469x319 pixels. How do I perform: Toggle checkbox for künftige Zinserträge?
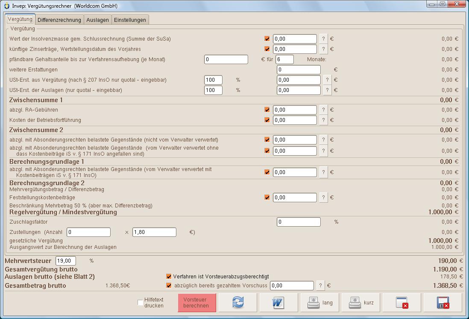pyautogui.click(x=267, y=49)
